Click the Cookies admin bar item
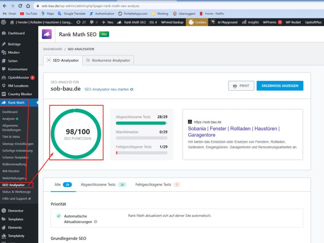Screen dimensions: 324x243 [197, 22]
